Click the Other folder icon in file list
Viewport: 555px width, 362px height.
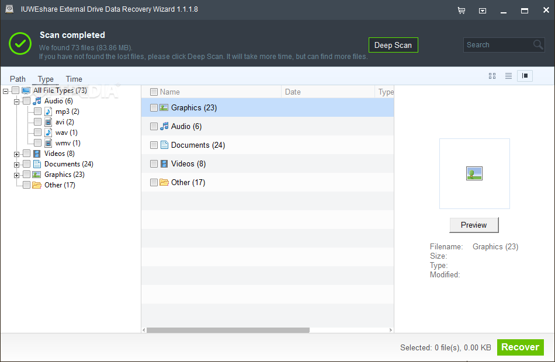pos(164,183)
